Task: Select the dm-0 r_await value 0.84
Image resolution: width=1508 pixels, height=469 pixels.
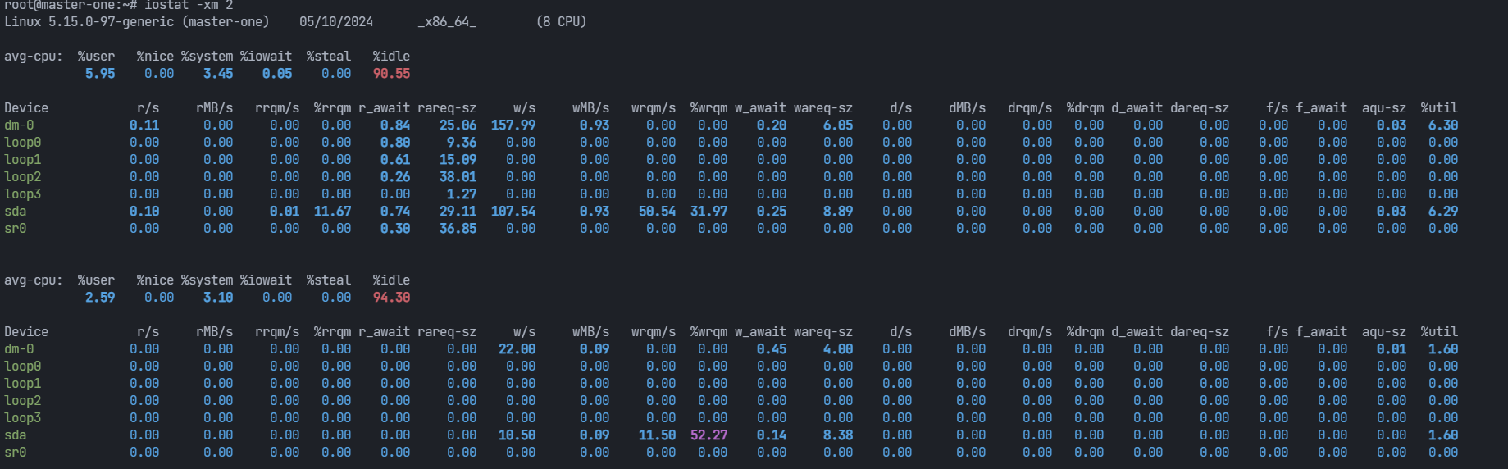Action: (x=395, y=125)
